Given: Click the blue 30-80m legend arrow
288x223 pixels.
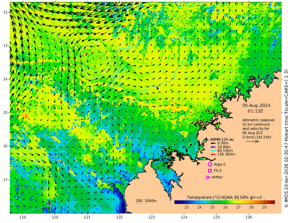Looking at the screenshot, I should click(x=213, y=147).
